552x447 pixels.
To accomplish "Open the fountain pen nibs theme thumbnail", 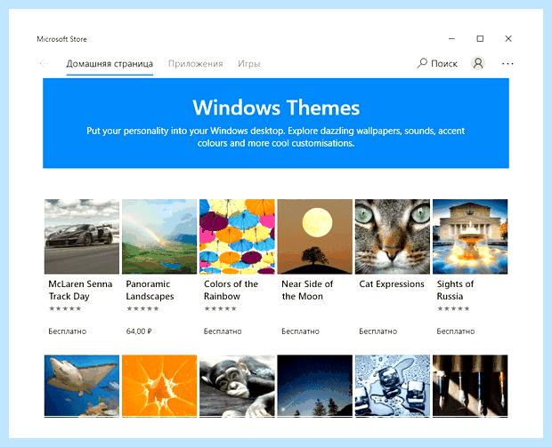I will click(x=470, y=386).
